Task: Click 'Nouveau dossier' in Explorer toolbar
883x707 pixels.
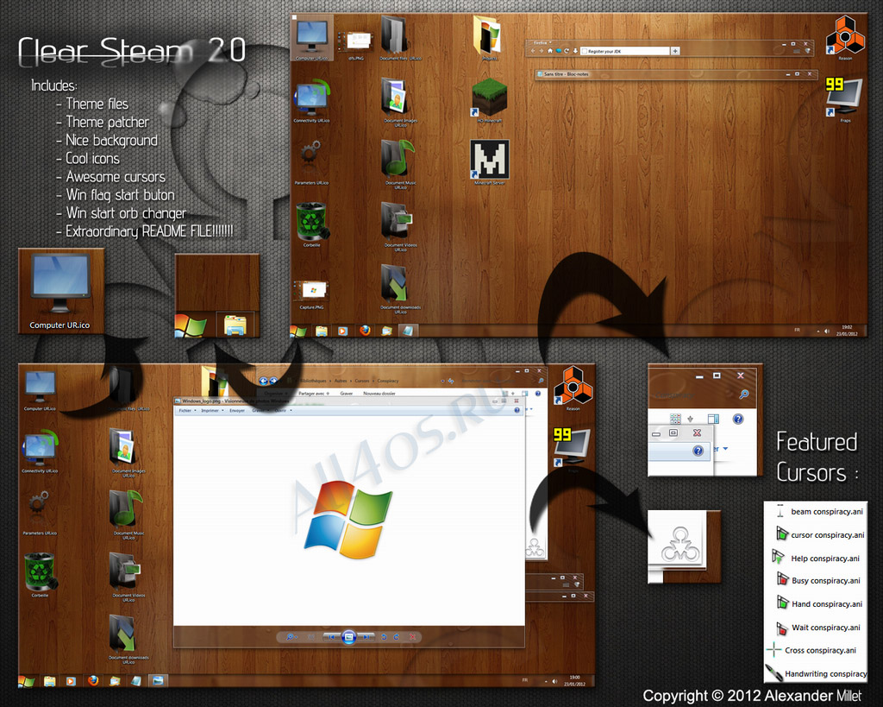Action: point(379,394)
